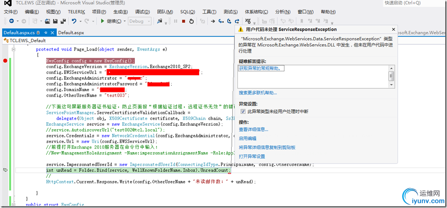Screen dimensions: 447x208
Task: Close the Default.aspx.cs tab
Action: 52,32
